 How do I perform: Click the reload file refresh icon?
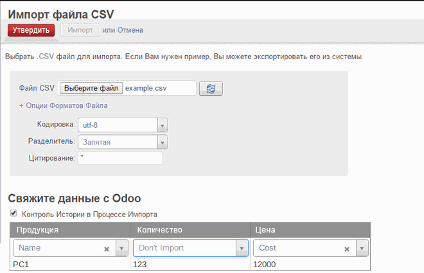[x=211, y=89]
